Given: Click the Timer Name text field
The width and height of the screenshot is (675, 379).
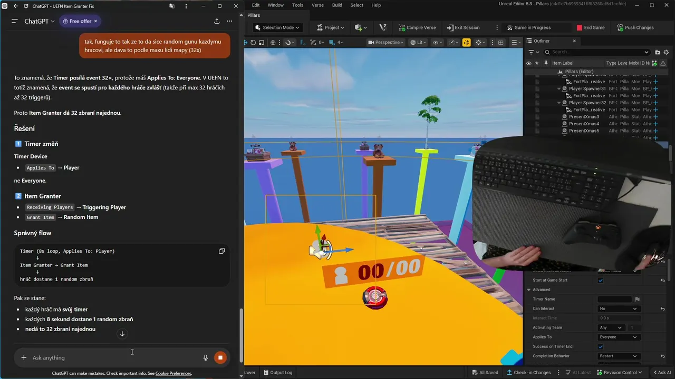Looking at the screenshot, I should 614,299.
